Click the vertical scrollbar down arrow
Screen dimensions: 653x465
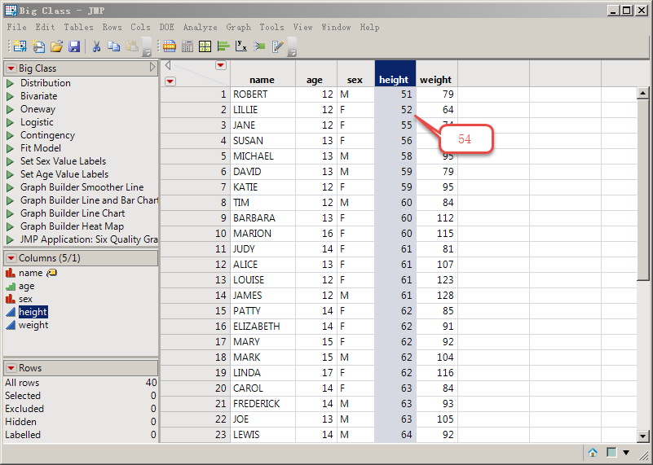tap(643, 436)
